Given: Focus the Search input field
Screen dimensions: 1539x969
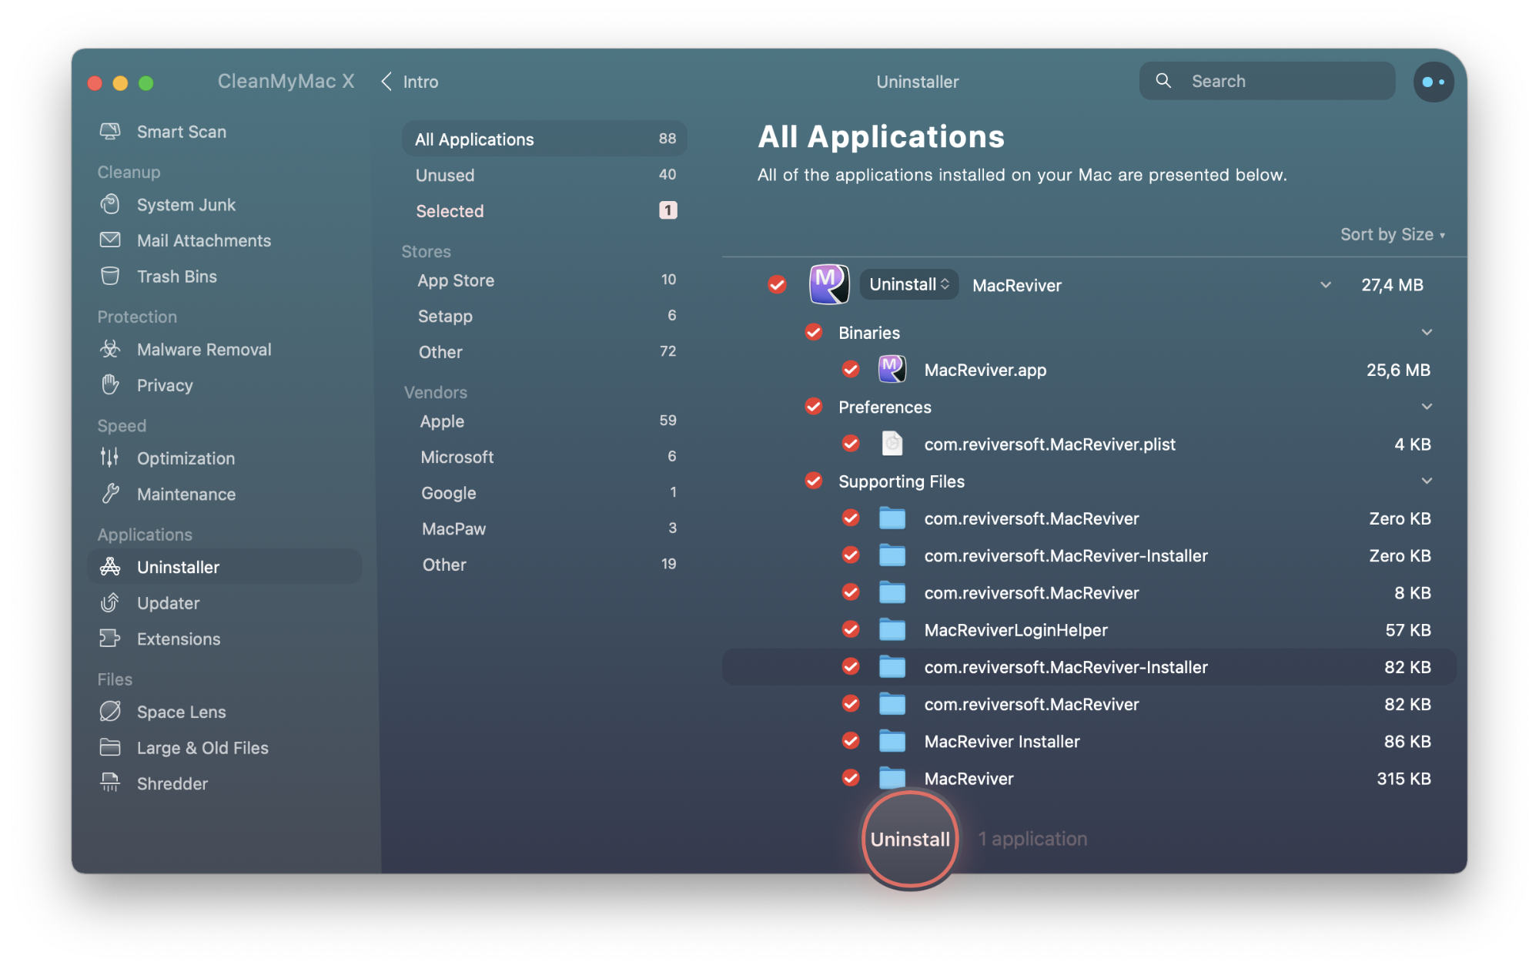Looking at the screenshot, I should [1266, 81].
